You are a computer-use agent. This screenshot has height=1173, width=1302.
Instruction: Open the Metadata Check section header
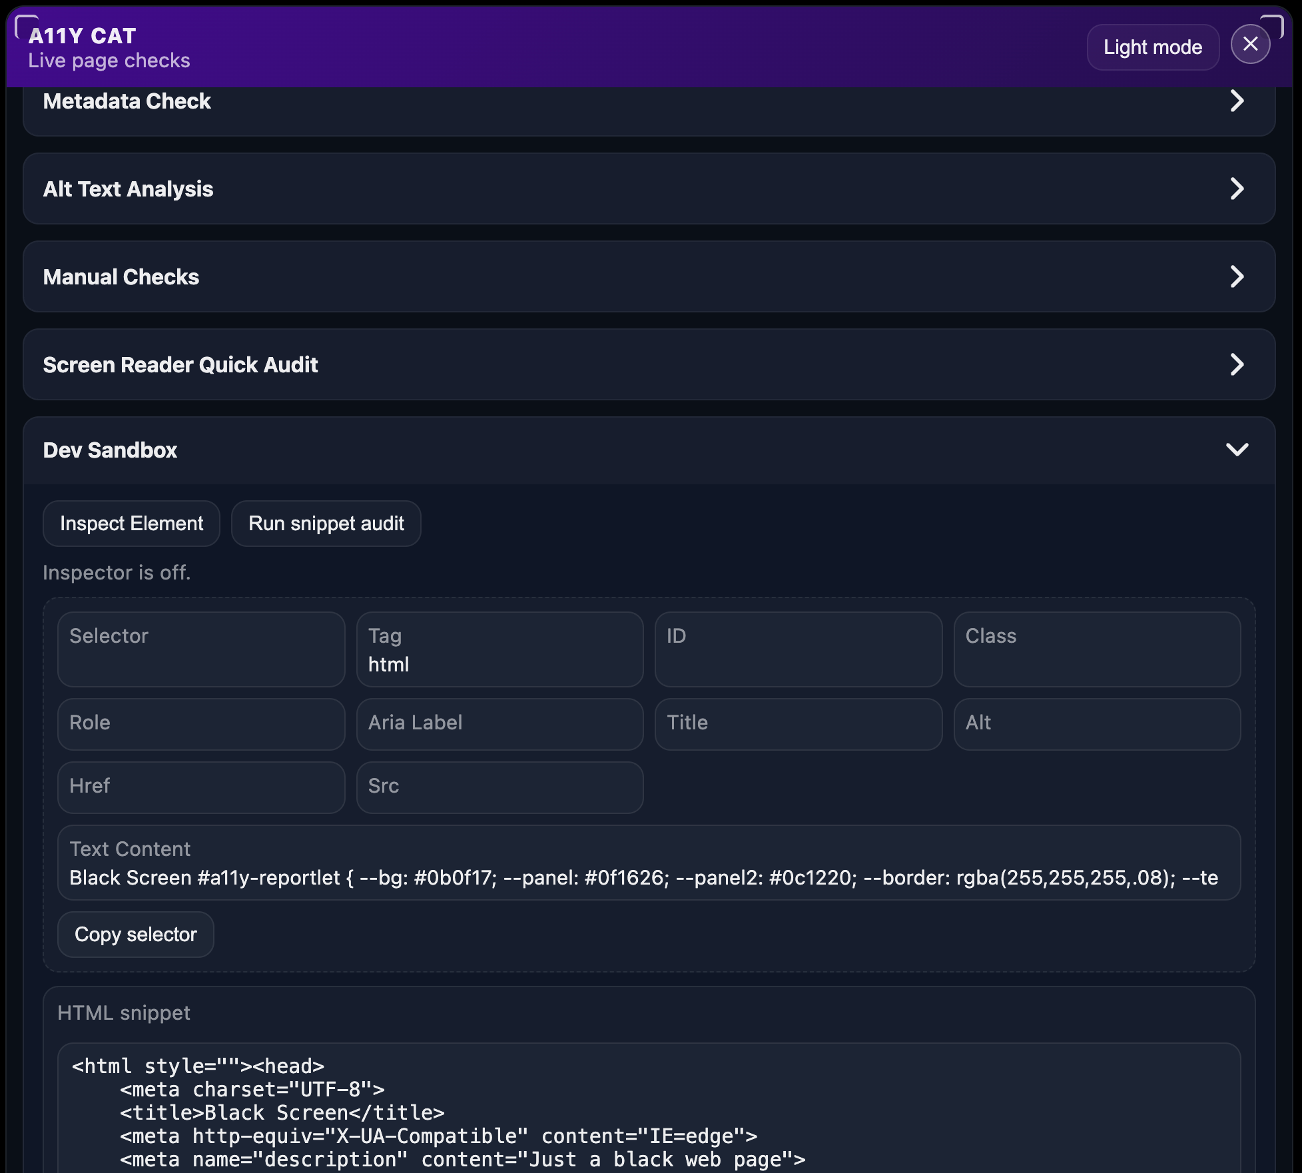[127, 101]
